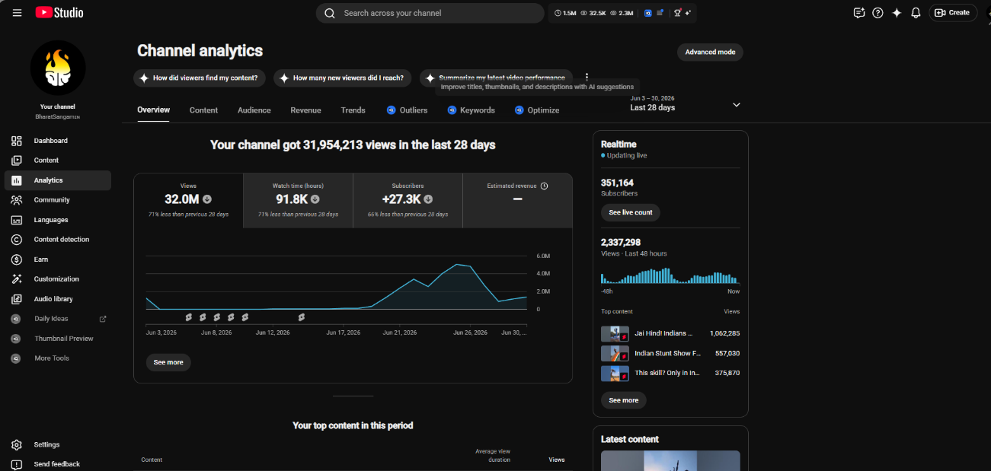Open Dashboard in the sidebar
The image size is (991, 471).
pyautogui.click(x=58, y=141)
